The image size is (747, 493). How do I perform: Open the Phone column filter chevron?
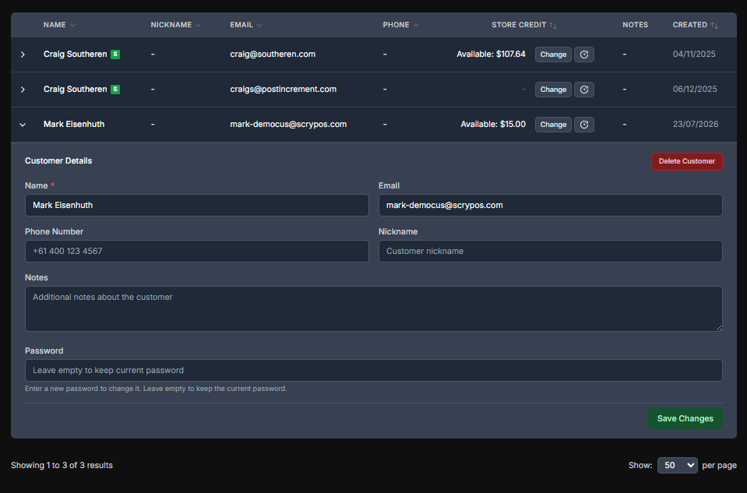pyautogui.click(x=416, y=25)
